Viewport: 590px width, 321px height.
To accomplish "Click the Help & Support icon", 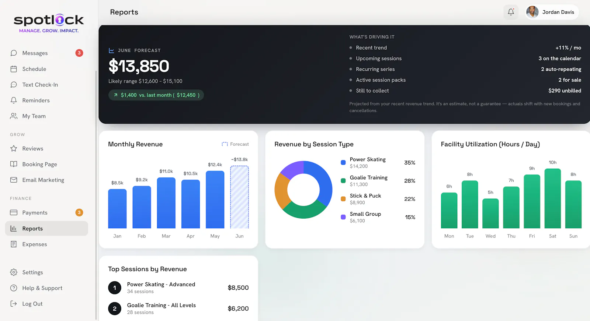I will point(14,288).
